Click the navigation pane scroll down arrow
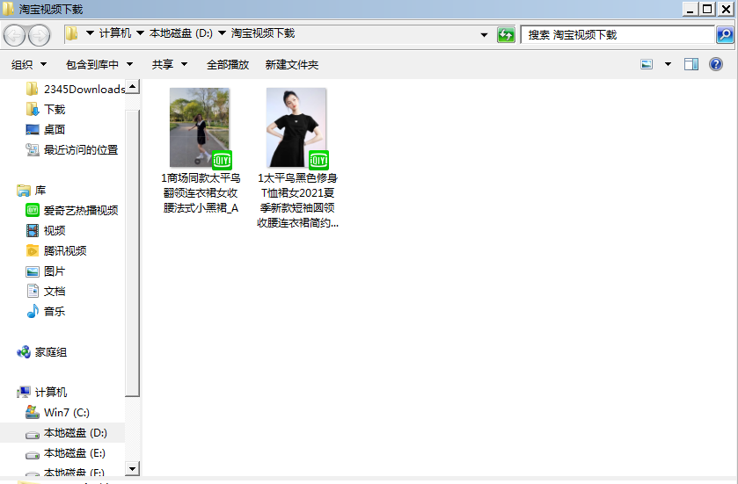Viewport: 738px width, 484px height. 132,468
